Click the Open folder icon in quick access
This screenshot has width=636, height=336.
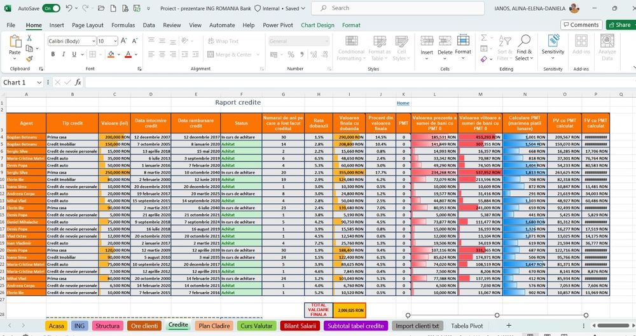click(101, 8)
